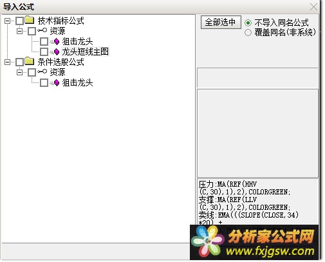Screen dimensions: 325x262
Task: Tick the 狙击龙头 checkbox under 技术指标公式
Action: [44, 41]
